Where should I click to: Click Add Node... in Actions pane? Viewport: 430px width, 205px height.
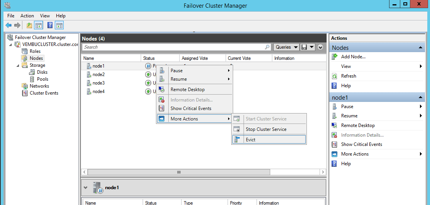tap(353, 57)
